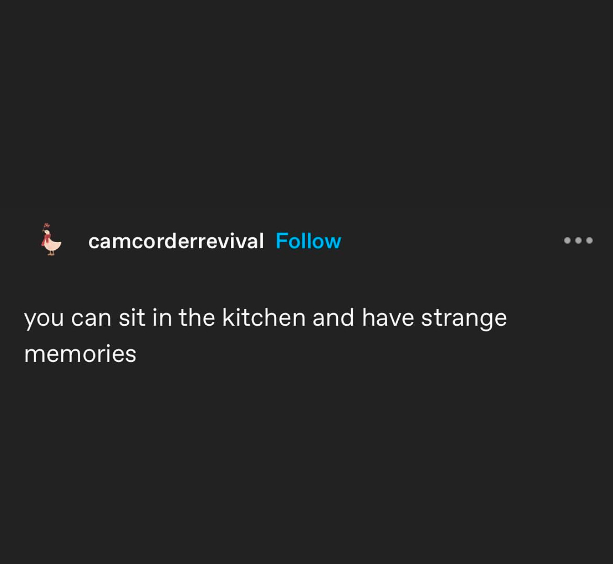Toggle following for camcorderrevival
This screenshot has height=564, width=613.
(x=308, y=241)
